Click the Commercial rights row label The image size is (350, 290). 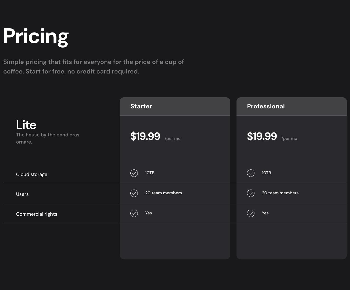pos(37,214)
